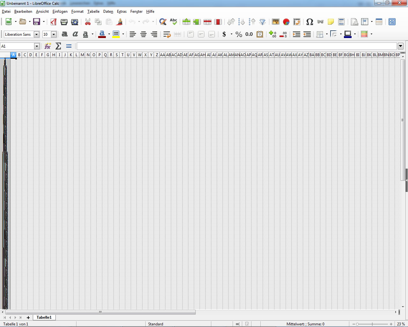
Task: Insert a pivot table
Action: [x=297, y=22]
